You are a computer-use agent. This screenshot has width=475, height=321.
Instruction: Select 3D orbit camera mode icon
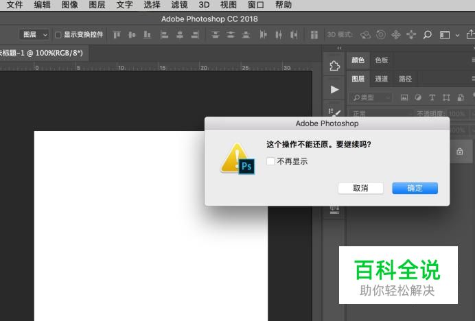pos(365,35)
